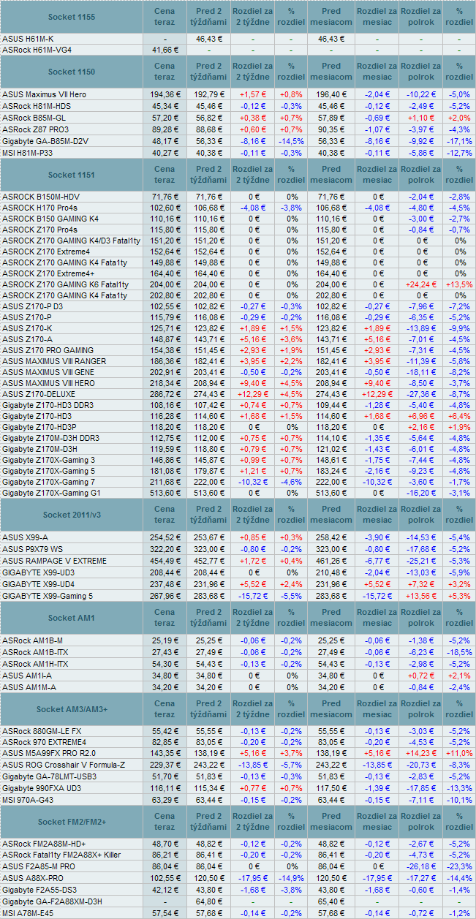
Task: Click the Socket AM1 section header
Action: tap(71, 618)
